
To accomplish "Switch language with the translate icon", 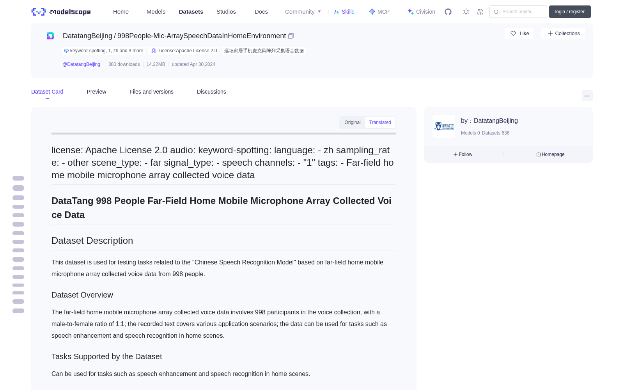I will coord(480,12).
